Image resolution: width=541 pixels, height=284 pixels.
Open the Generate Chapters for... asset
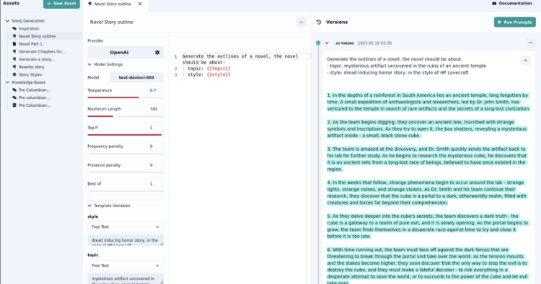[x=42, y=51]
